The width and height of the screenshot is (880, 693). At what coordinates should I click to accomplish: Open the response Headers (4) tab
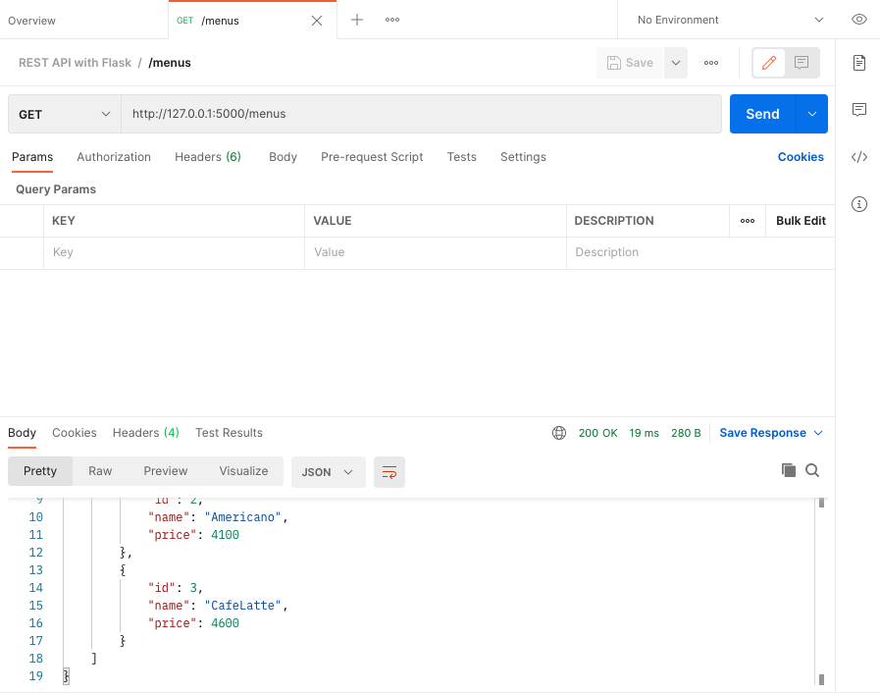coord(146,433)
